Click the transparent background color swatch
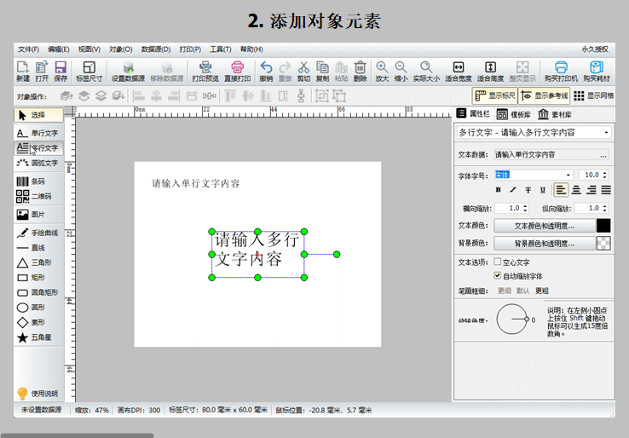The image size is (629, 438). pyautogui.click(x=603, y=244)
